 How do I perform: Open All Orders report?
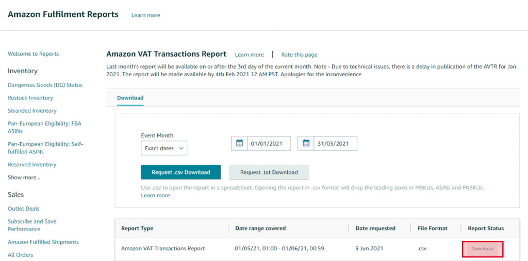[x=21, y=255]
